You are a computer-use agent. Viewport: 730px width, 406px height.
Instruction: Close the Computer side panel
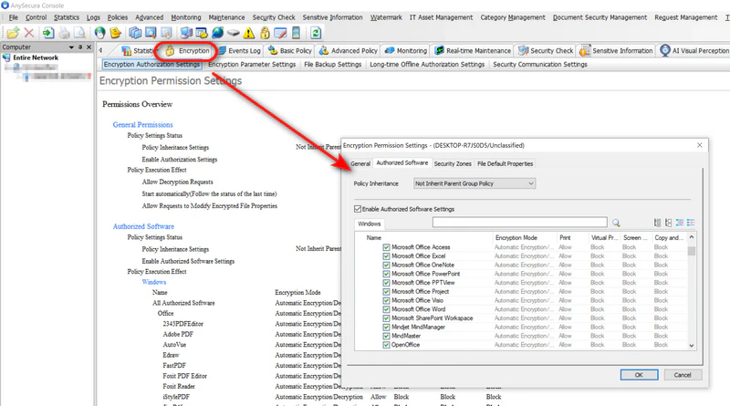tap(89, 47)
